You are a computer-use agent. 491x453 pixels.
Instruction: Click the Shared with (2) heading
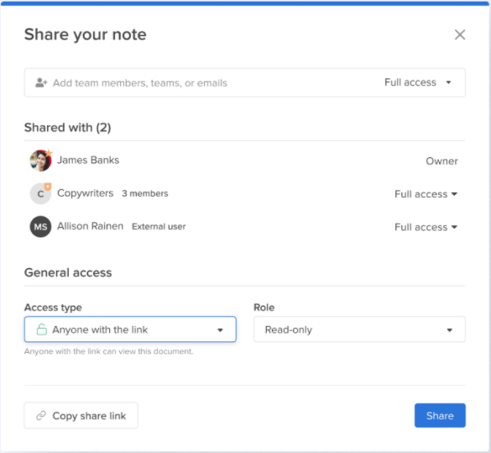click(68, 128)
